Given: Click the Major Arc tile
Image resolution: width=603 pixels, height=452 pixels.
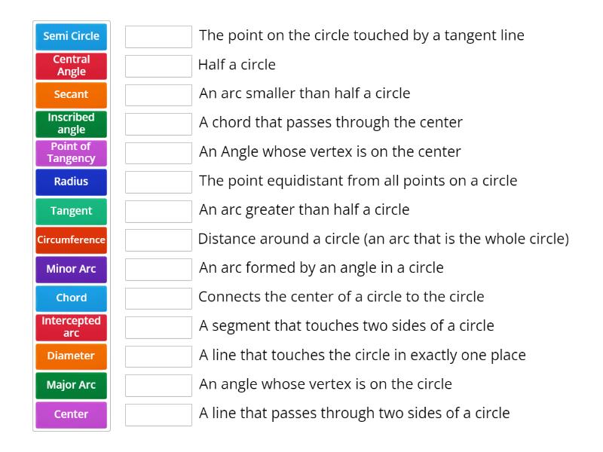Looking at the screenshot, I should click(x=71, y=385).
